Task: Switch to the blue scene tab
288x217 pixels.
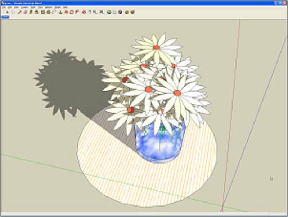Action: (x=5, y=17)
